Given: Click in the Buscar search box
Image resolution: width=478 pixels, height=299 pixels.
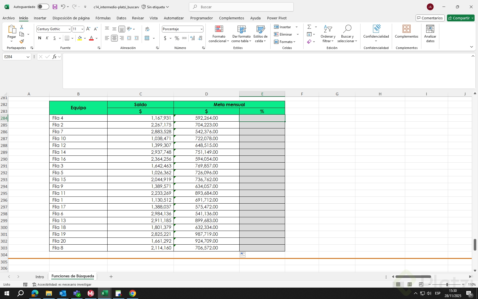Looking at the screenshot, I should point(241,7).
